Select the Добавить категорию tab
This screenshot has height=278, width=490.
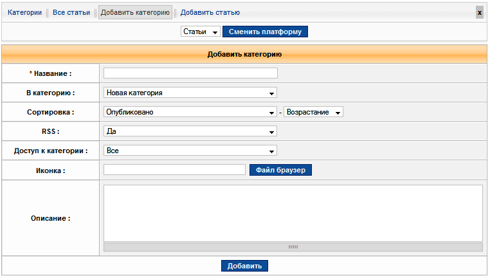(x=135, y=13)
